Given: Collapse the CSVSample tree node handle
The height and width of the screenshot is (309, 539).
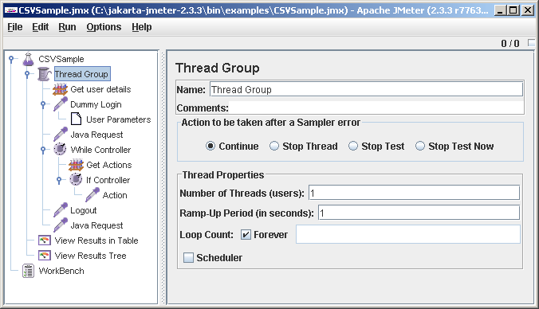Looking at the screenshot, I should [x=11, y=59].
